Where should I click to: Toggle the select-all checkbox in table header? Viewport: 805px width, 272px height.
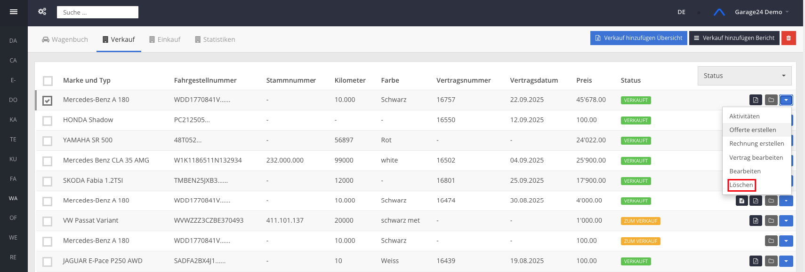click(48, 81)
